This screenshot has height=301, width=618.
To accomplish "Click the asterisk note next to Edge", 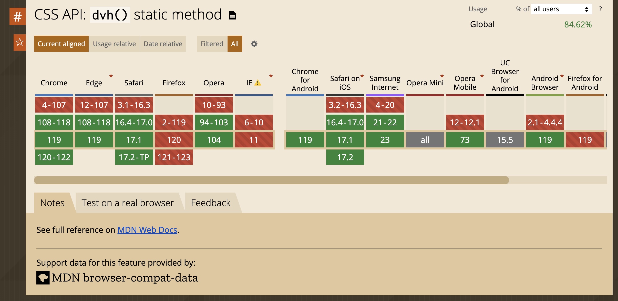I will coord(111,76).
